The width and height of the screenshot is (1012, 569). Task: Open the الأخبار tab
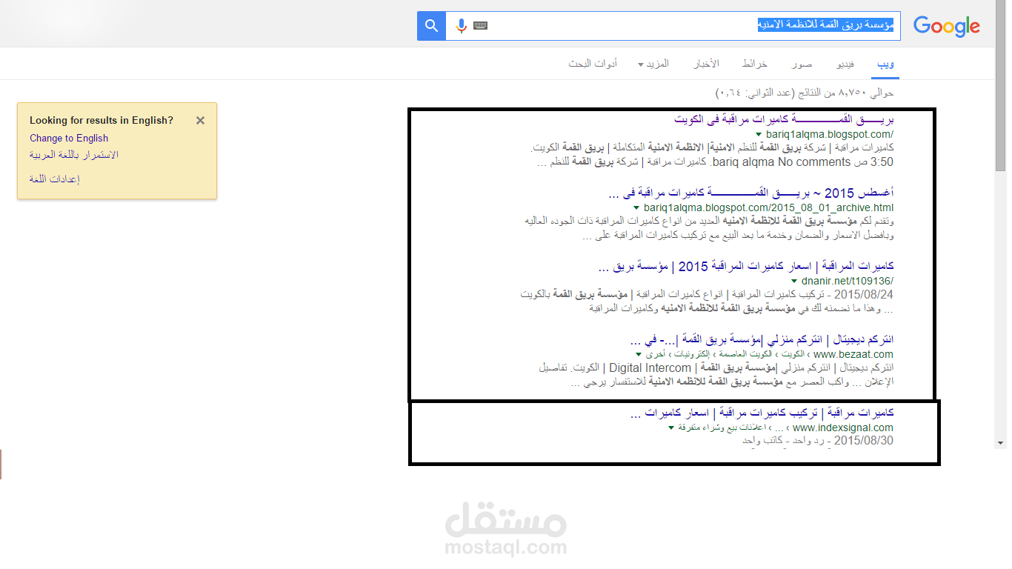(x=706, y=64)
